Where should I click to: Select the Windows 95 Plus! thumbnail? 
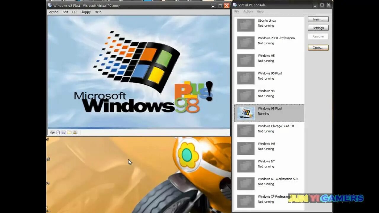click(x=246, y=78)
